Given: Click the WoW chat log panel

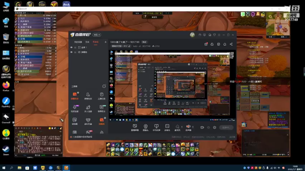Looking at the screenshot, I should pyautogui.click(x=39, y=142).
